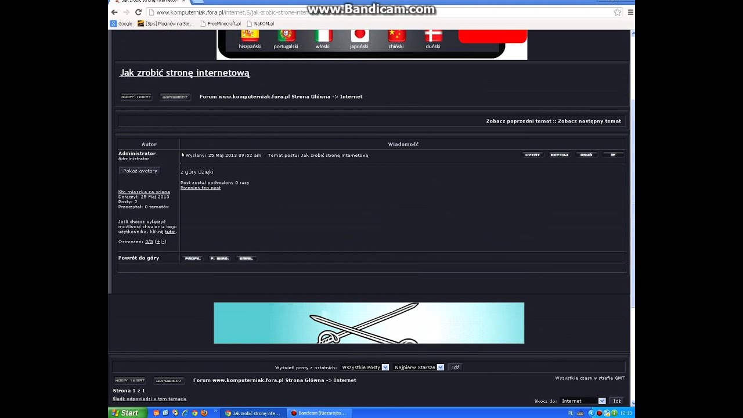Bookmark this page with the star icon
The image size is (743, 418).
[618, 12]
